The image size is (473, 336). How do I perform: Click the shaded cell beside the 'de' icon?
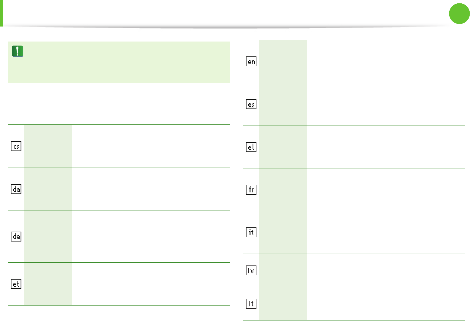click(x=48, y=236)
